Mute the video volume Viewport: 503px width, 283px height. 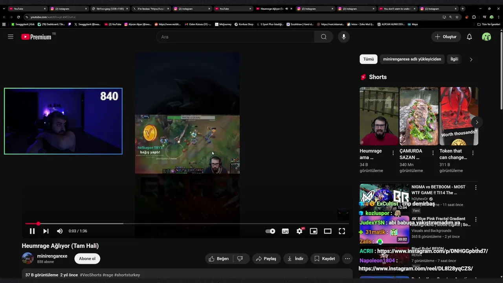click(60, 231)
